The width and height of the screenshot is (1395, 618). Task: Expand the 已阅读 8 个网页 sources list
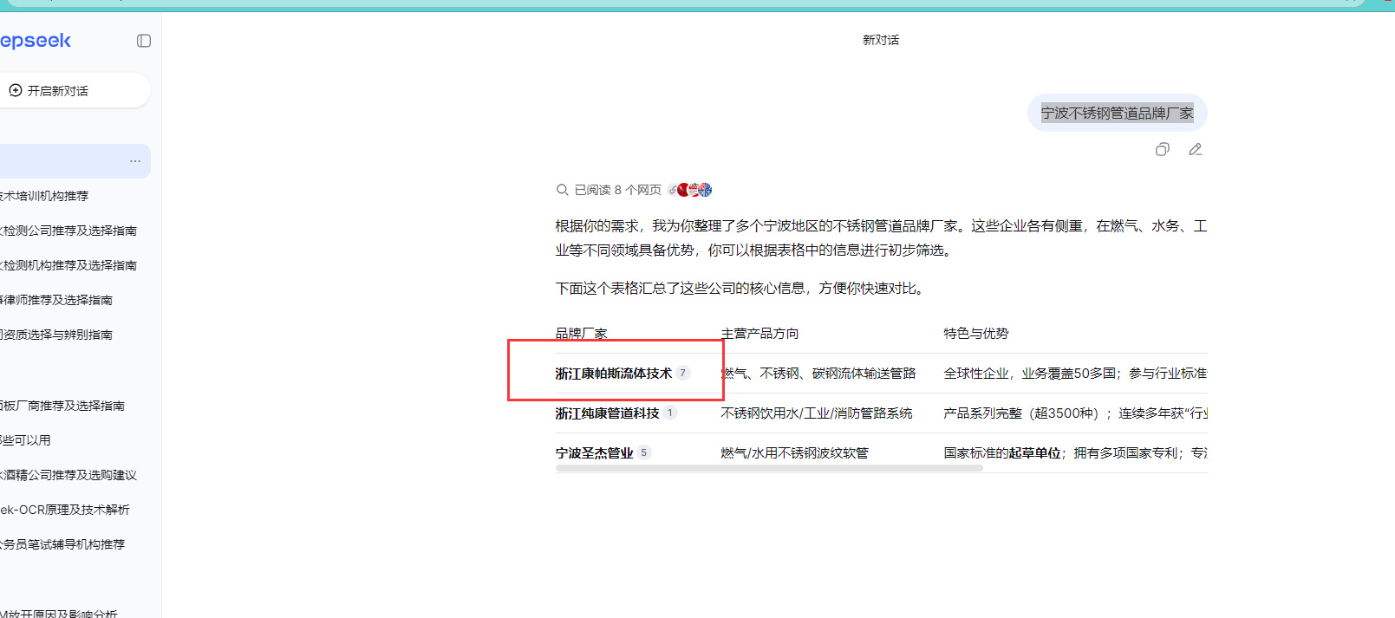pyautogui.click(x=617, y=190)
